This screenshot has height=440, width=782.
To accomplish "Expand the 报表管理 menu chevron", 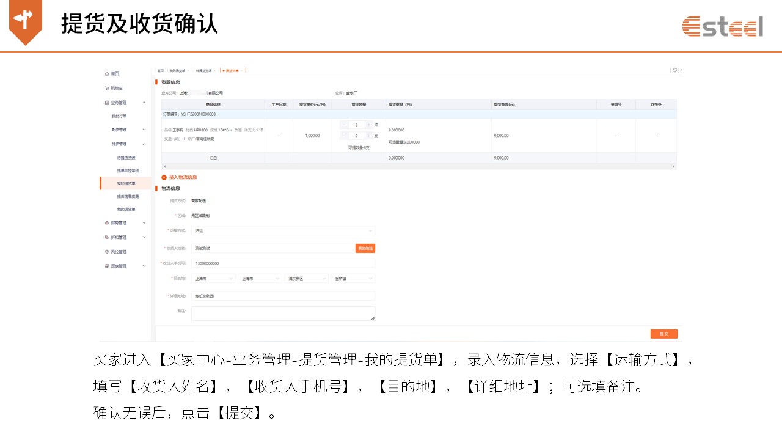I will pos(144,266).
